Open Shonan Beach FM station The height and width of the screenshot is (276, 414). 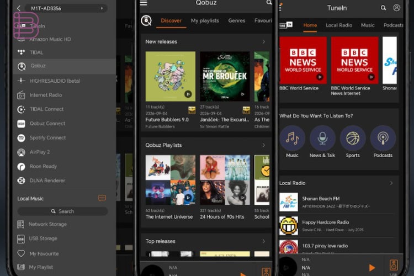[x=338, y=203]
